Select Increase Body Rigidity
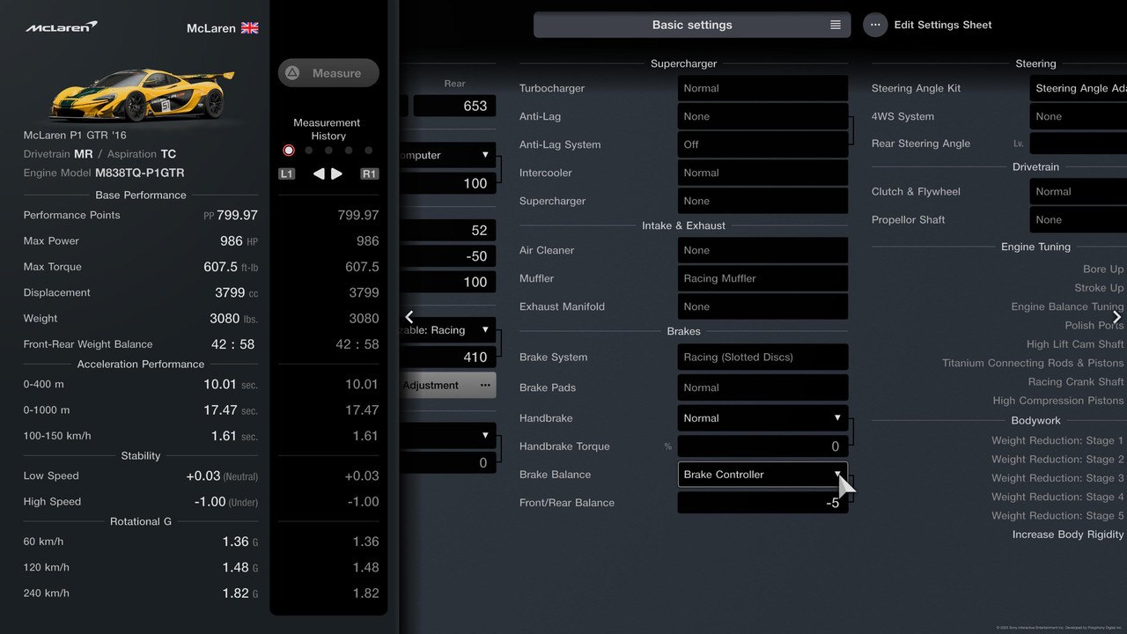The width and height of the screenshot is (1127, 634). [x=1068, y=534]
